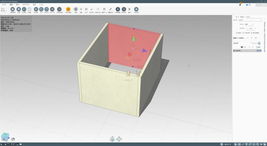
Task: Open the cutting layout (木取り図) icon
Action: click(x=136, y=9)
